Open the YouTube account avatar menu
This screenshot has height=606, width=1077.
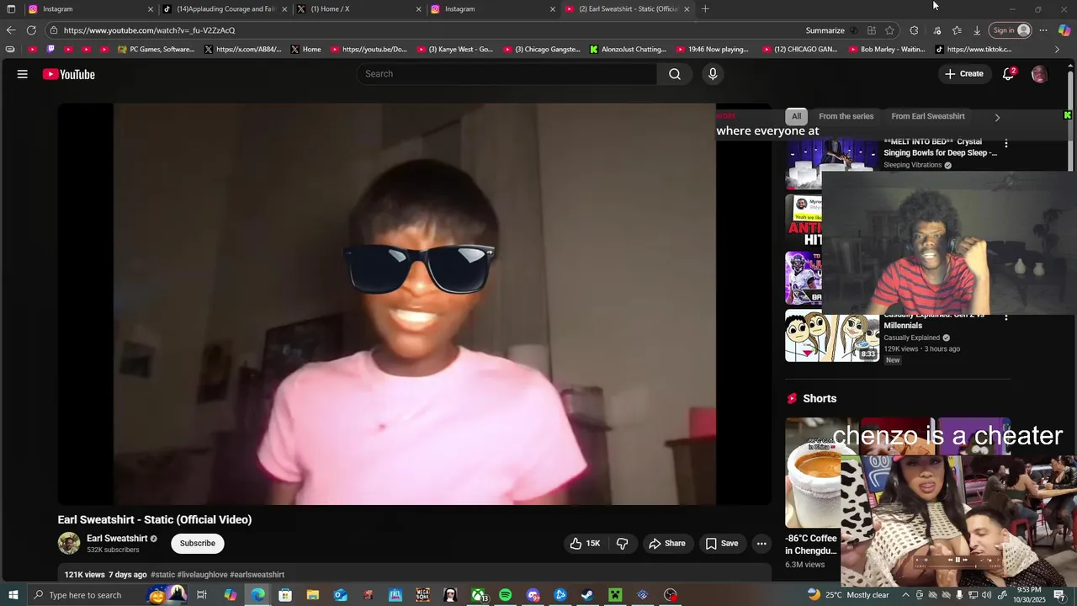tap(1039, 74)
